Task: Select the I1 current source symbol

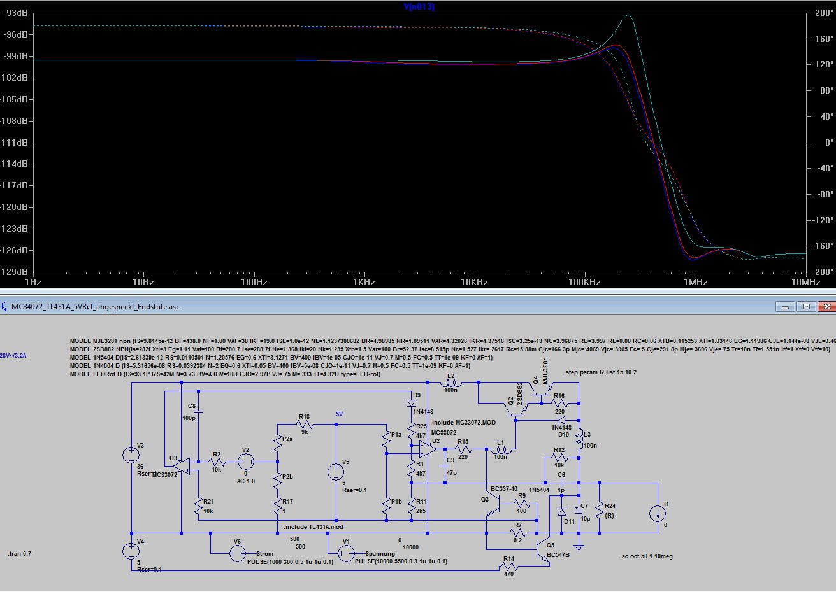Action: pyautogui.click(x=657, y=513)
